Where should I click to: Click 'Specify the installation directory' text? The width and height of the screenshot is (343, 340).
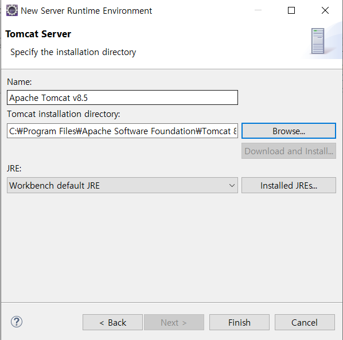point(73,52)
